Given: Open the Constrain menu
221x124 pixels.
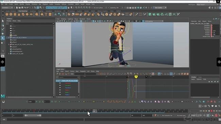Looking at the screenshot, I should tap(71, 4).
